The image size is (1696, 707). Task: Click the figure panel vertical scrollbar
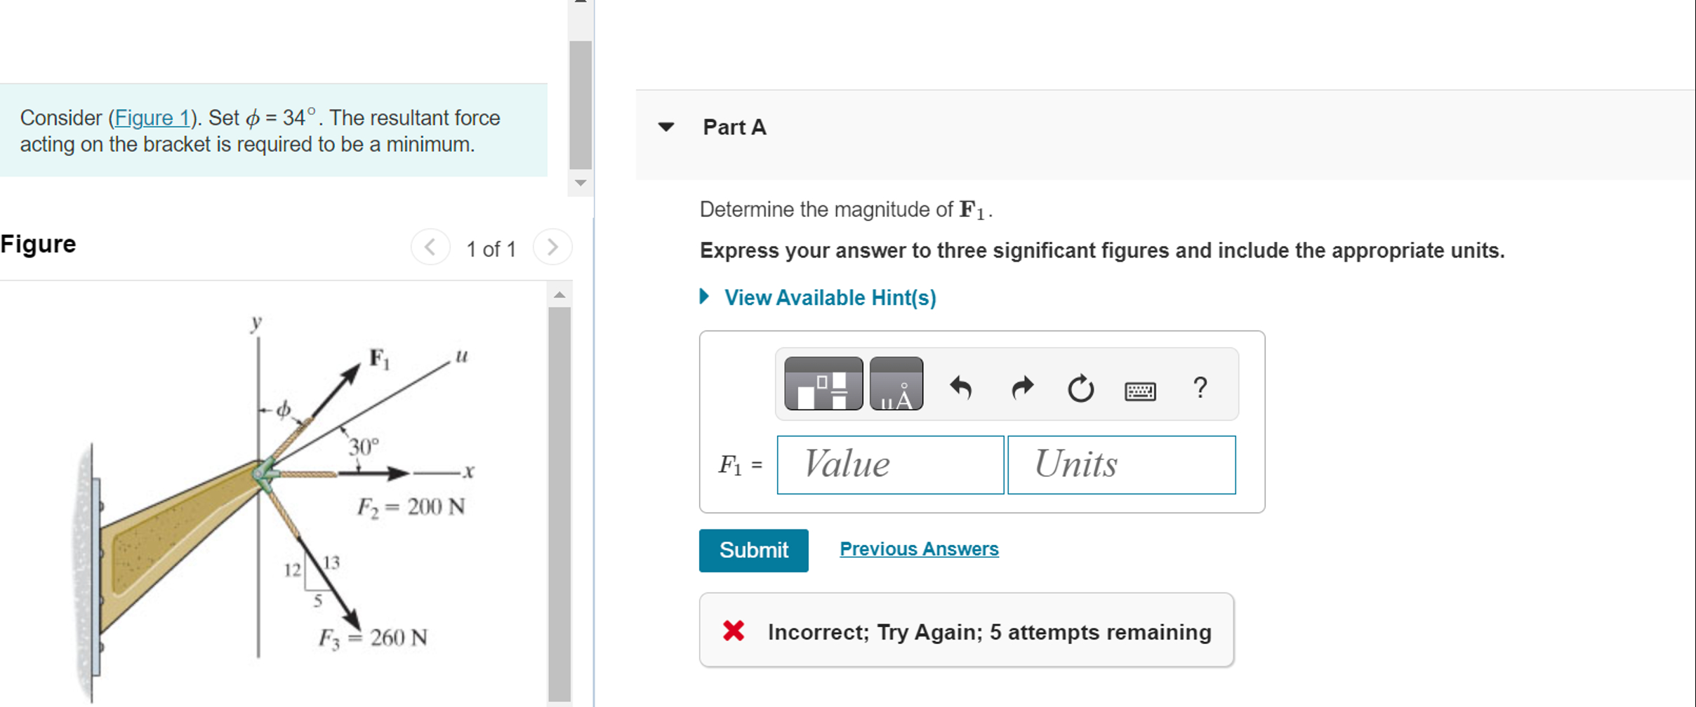(559, 491)
